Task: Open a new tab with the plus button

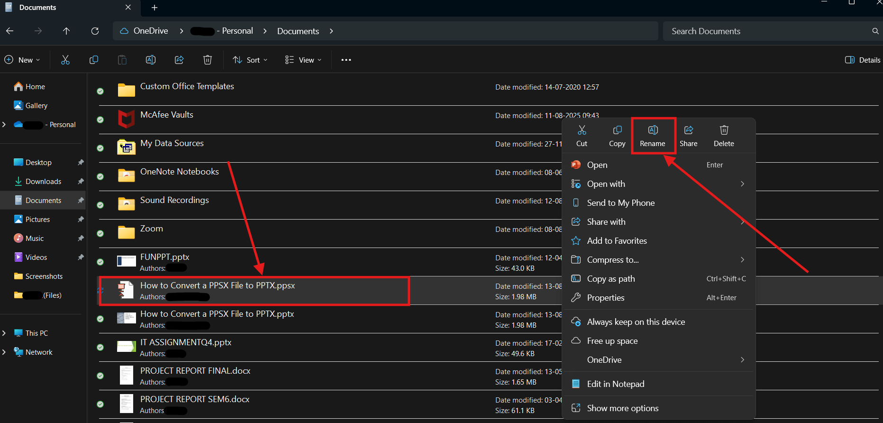Action: [155, 8]
